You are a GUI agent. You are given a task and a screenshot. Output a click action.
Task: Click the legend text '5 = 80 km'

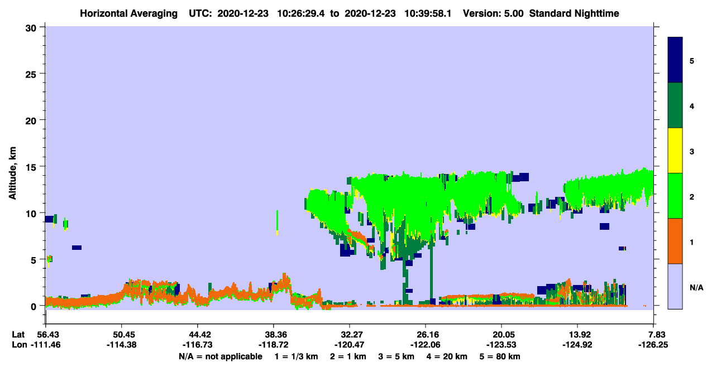pyautogui.click(x=501, y=356)
